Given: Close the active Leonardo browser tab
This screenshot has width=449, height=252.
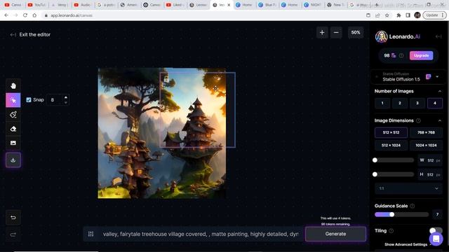Looking at the screenshot, I should tap(229, 5).
